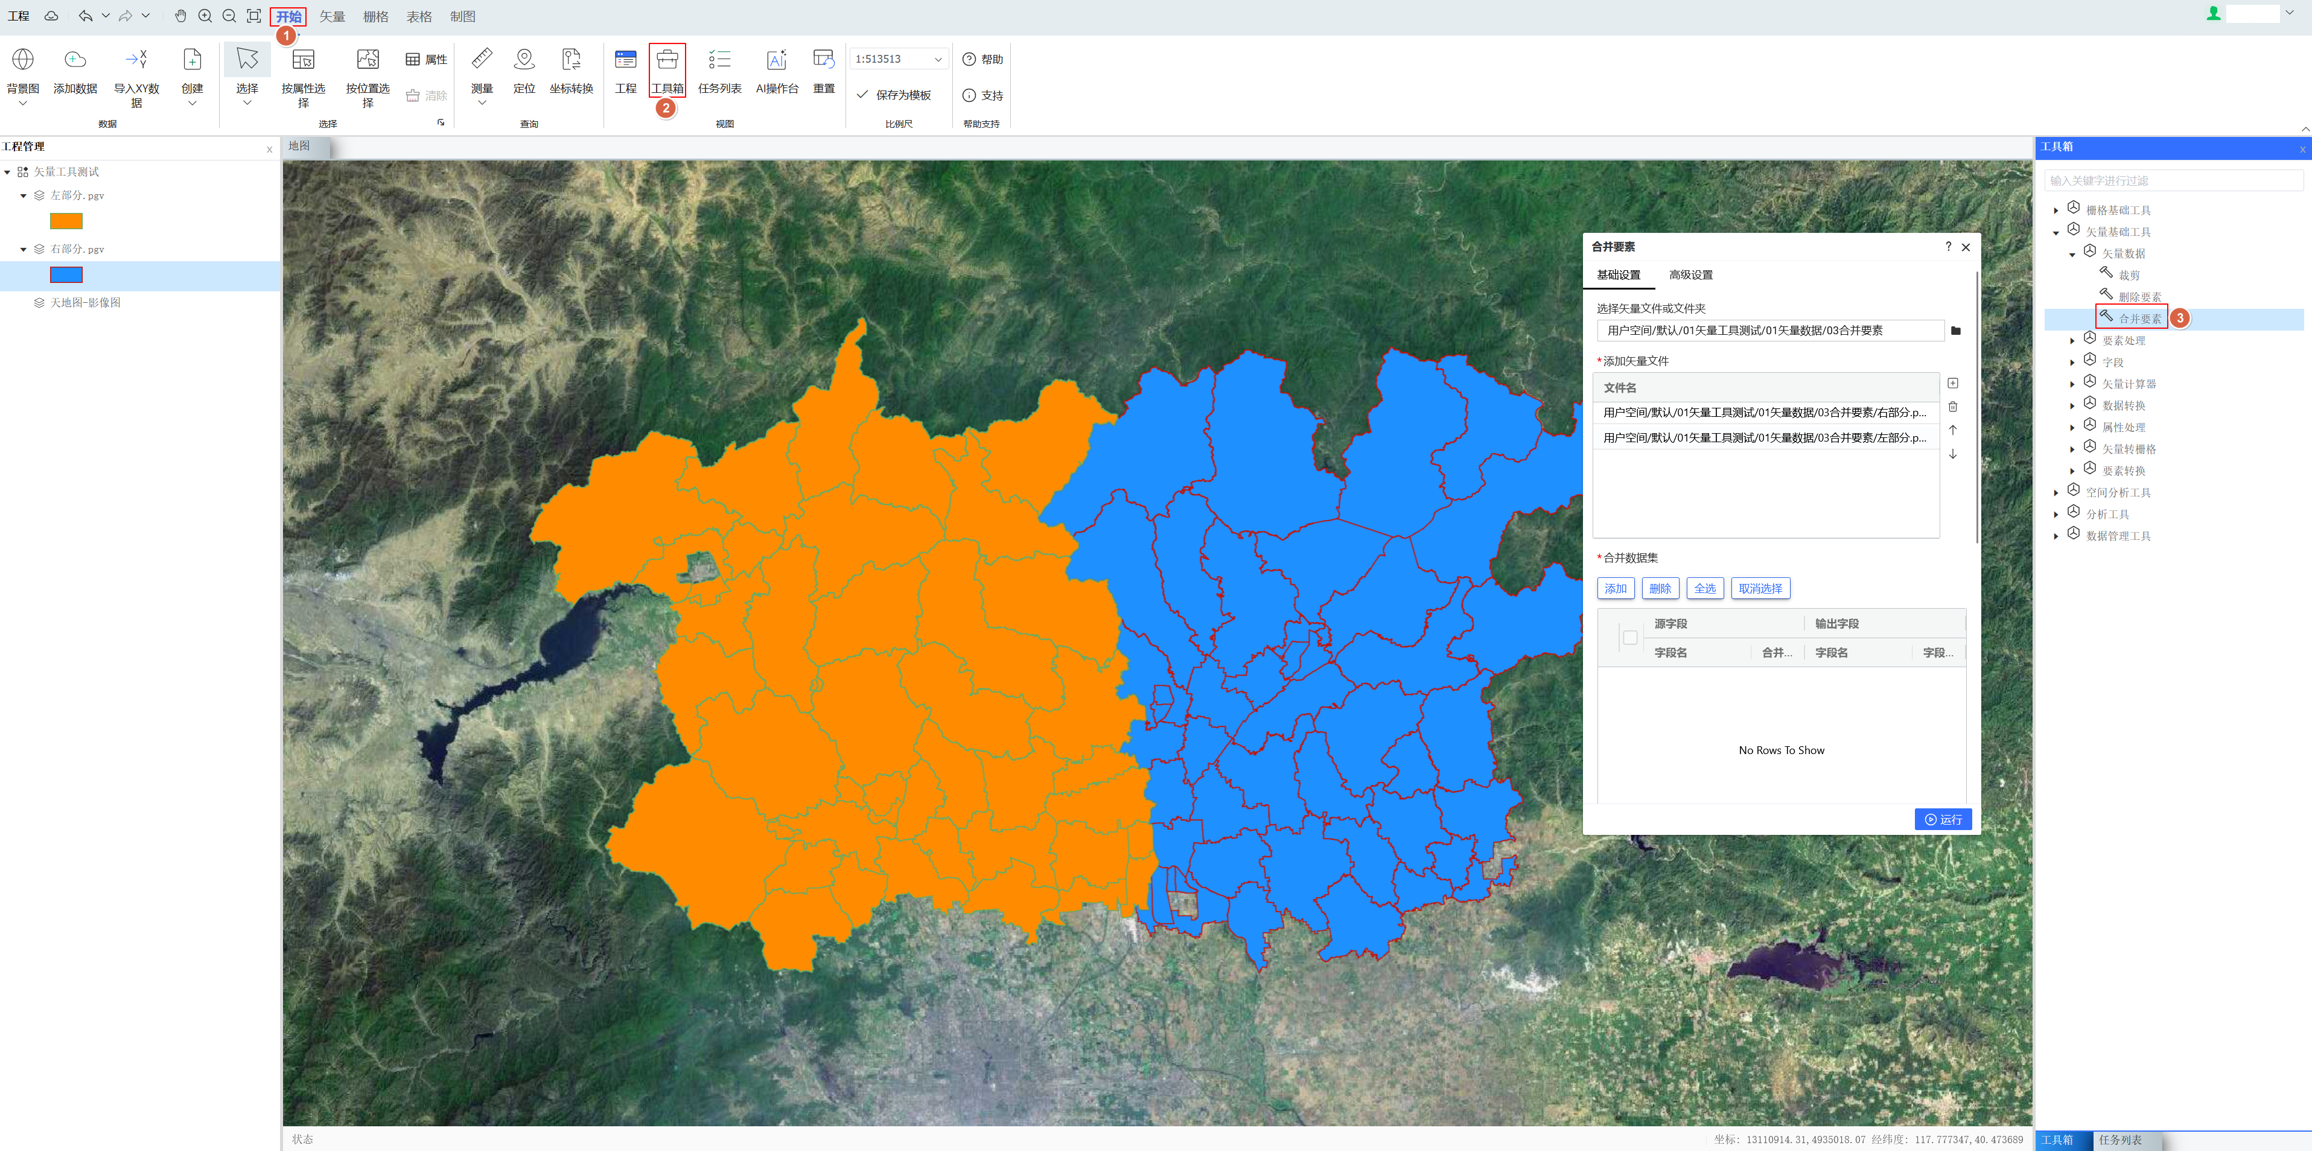Viewport: 2312px width, 1151px height.
Task: Click the Task List (任务列表) icon
Action: click(719, 60)
